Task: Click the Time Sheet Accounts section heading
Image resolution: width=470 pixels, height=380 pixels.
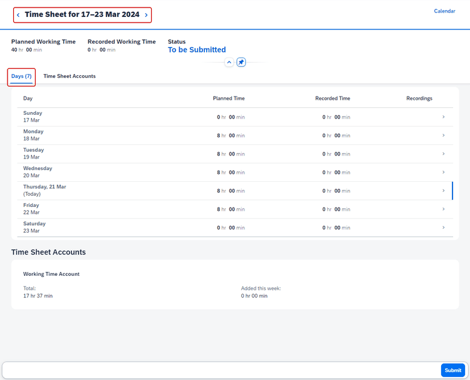Action: (x=48, y=252)
